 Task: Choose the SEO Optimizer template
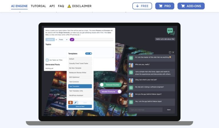coord(80,77)
